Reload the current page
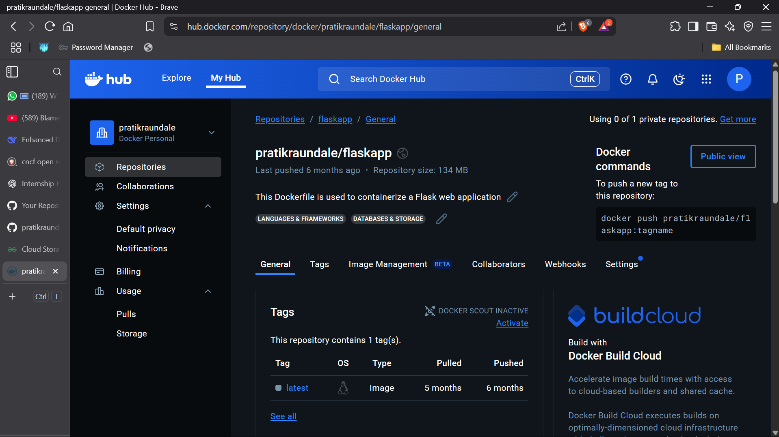 [50, 27]
